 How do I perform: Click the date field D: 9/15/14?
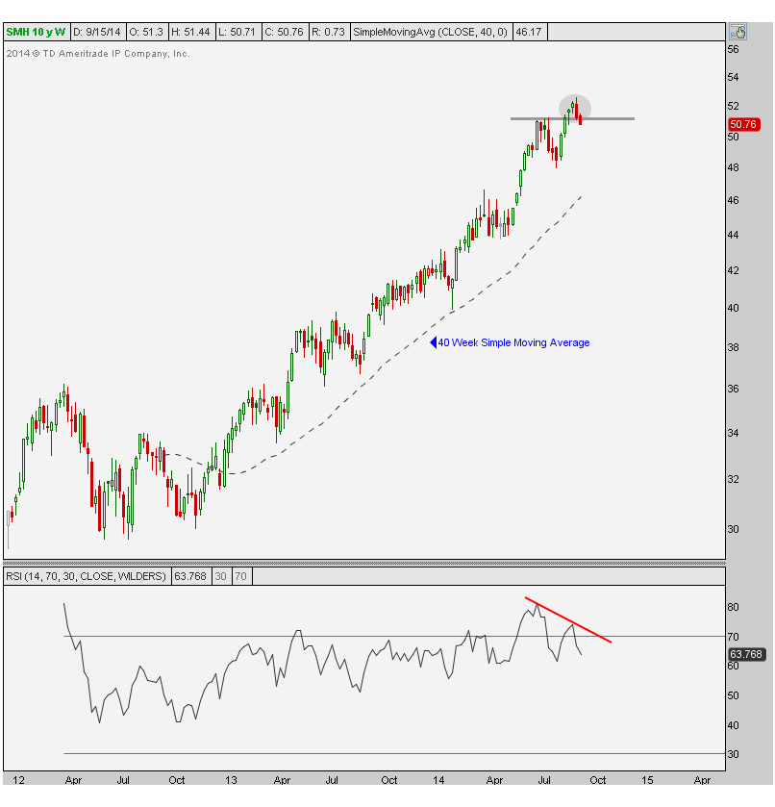[x=97, y=32]
